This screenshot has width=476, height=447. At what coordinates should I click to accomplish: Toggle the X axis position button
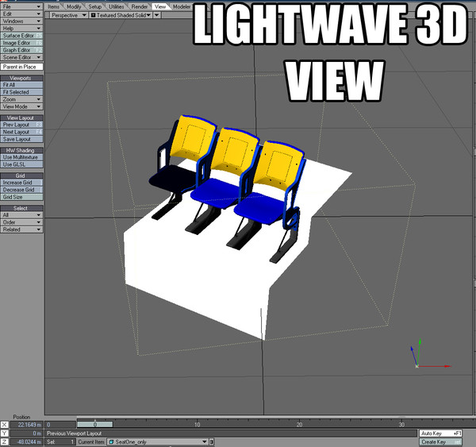pos(4,425)
